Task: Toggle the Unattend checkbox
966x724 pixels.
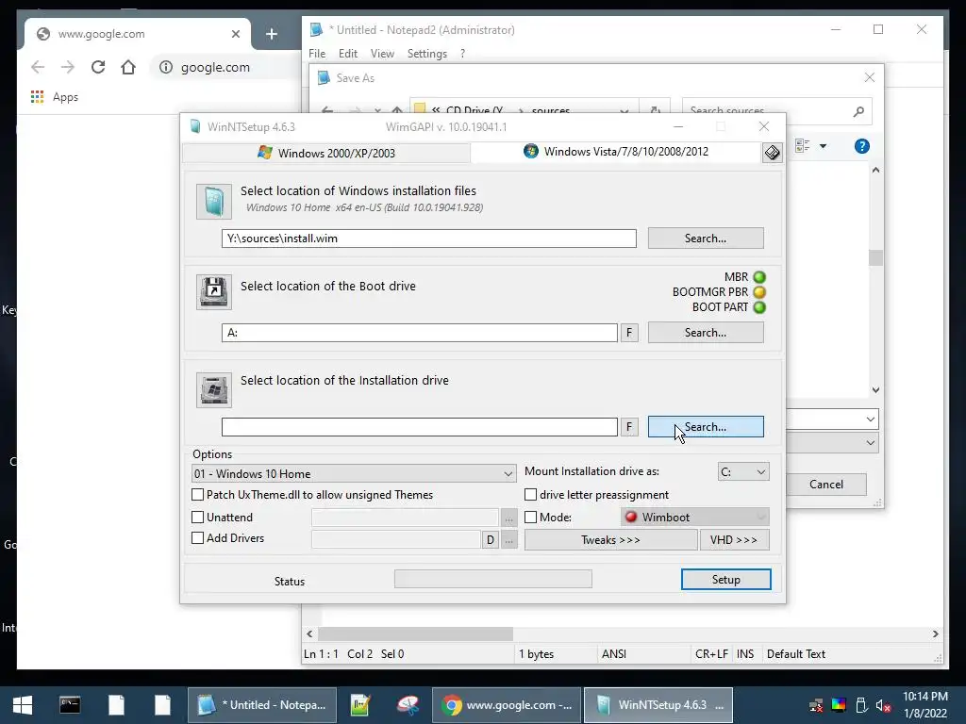Action: tap(198, 518)
